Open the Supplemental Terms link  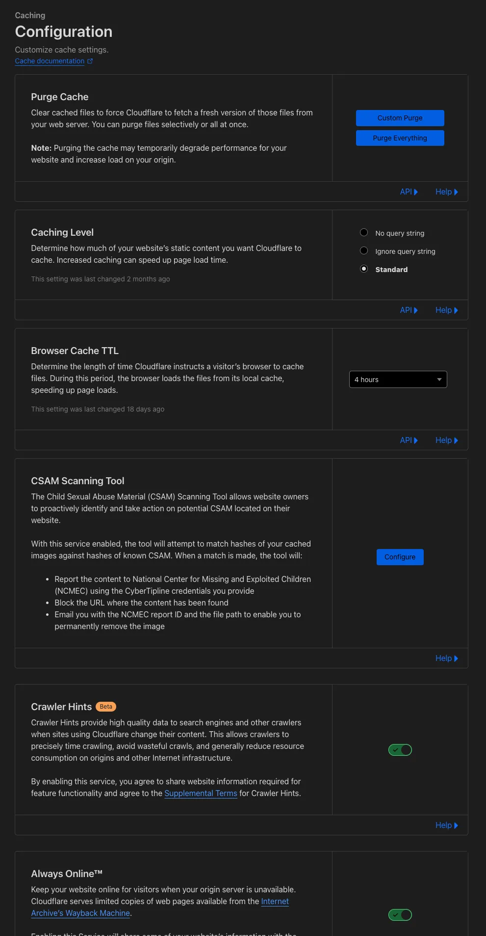click(x=201, y=794)
